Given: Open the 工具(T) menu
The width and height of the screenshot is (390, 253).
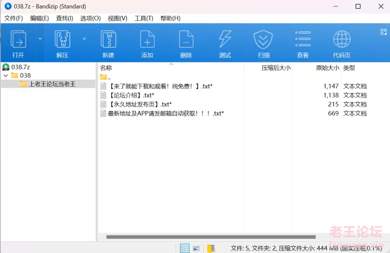Looking at the screenshot, I should pyautogui.click(x=144, y=18).
